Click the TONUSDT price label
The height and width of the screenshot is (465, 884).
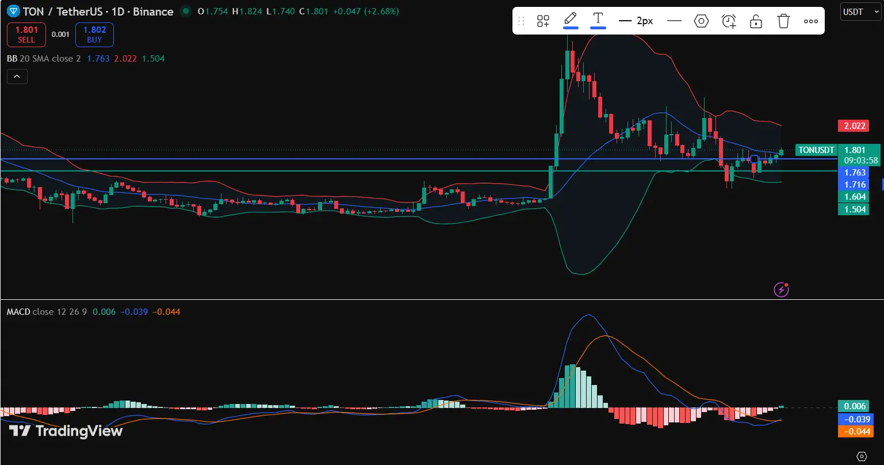point(816,150)
